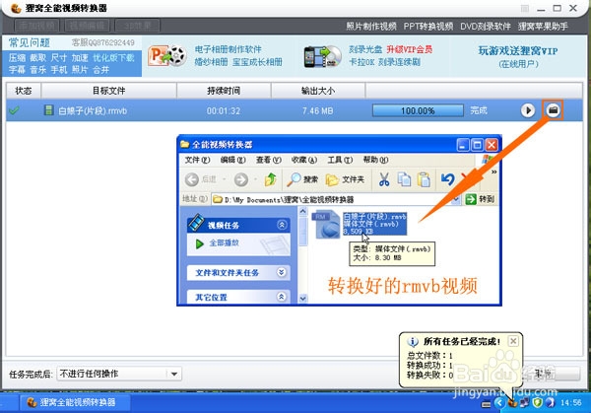Collapse the 视频任务 panel section

pos(282,225)
